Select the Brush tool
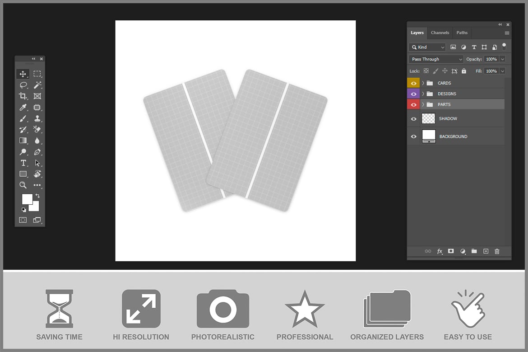This screenshot has height=352, width=528. click(x=23, y=118)
